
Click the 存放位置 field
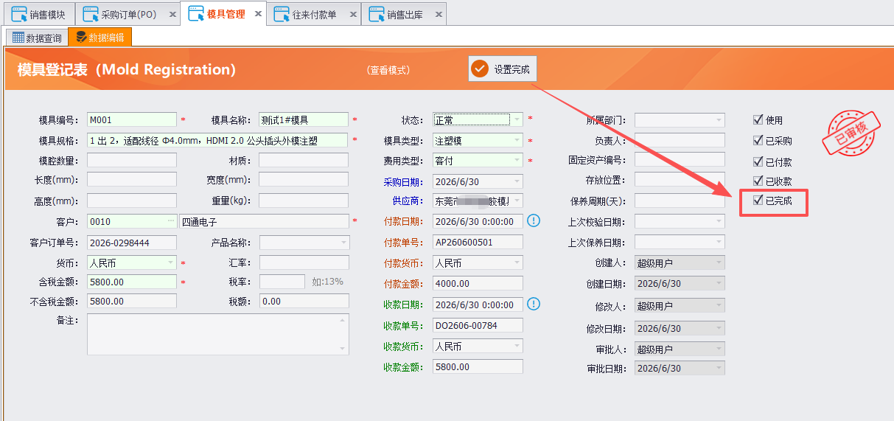[x=680, y=180]
